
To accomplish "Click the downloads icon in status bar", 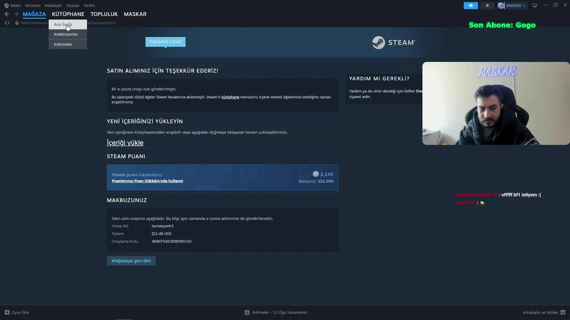I will (247, 312).
